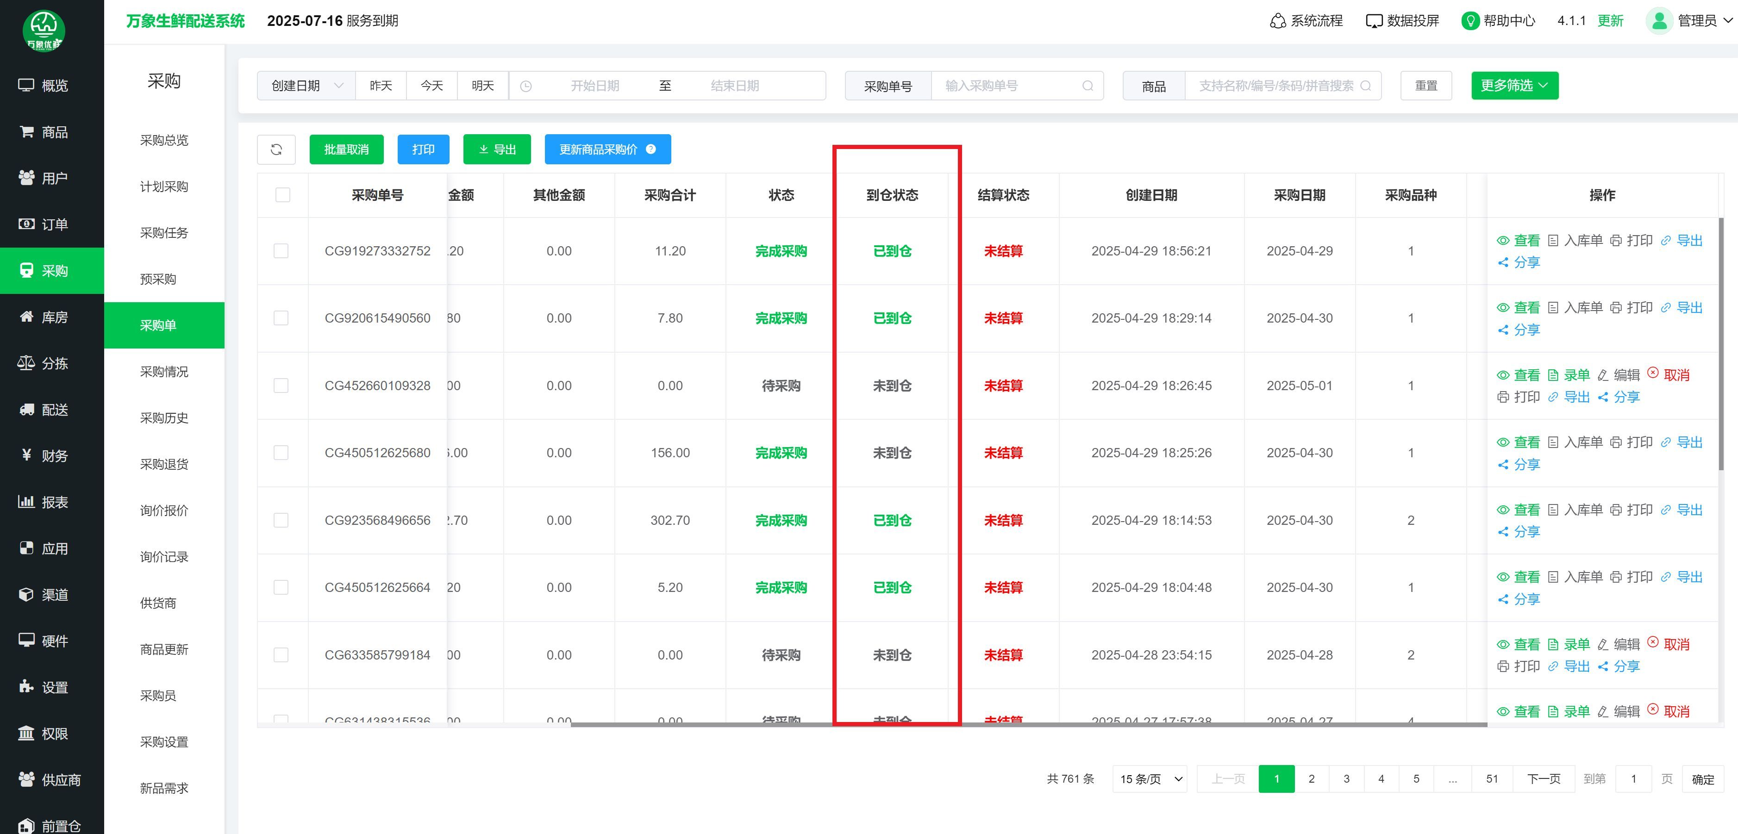Viewport: 1738px width, 834px height.
Task: Check the row for order CG452660109328
Action: point(281,386)
